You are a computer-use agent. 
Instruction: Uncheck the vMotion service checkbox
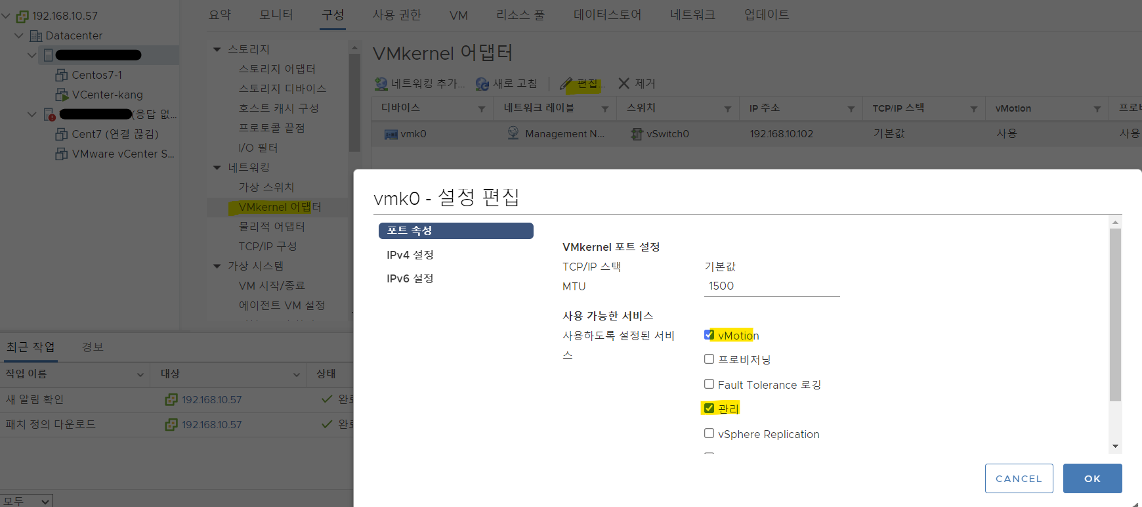709,335
